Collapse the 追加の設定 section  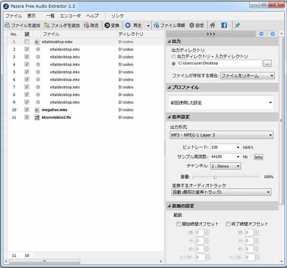pyautogui.click(x=169, y=206)
